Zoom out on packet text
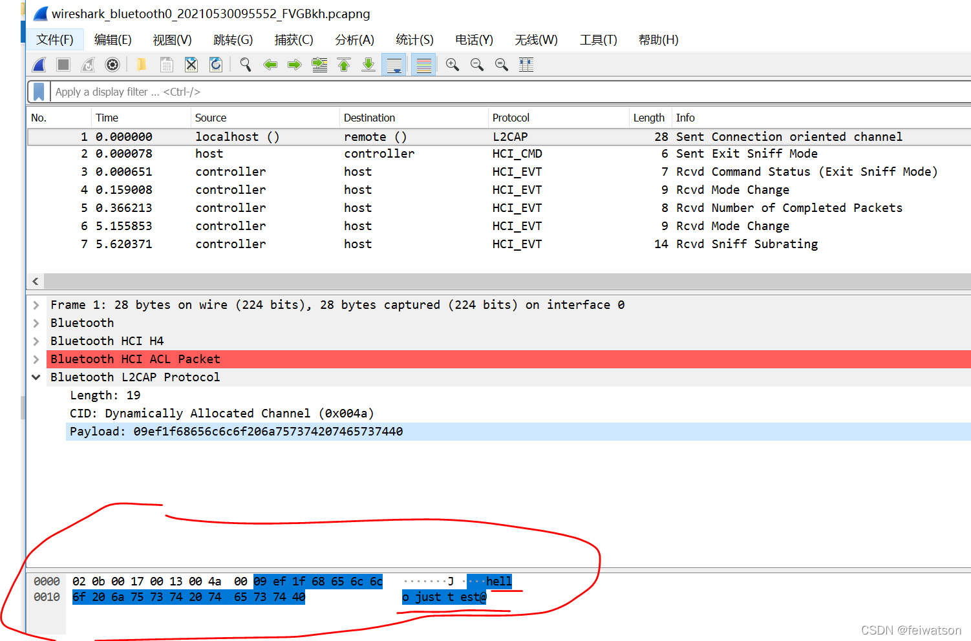971x641 pixels. 477,65
